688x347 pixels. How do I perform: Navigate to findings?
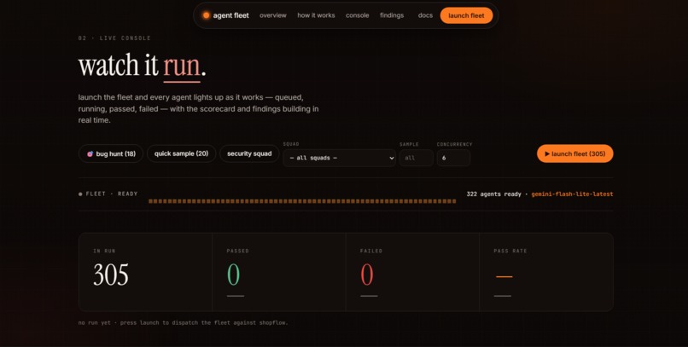(x=392, y=15)
